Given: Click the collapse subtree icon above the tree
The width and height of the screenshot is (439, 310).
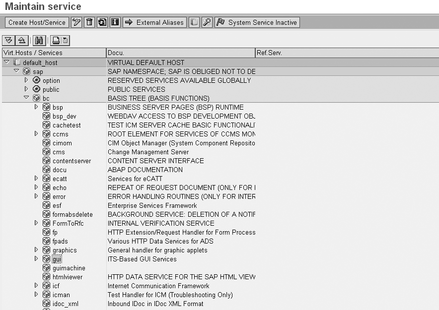Looking at the screenshot, I should click(21, 41).
